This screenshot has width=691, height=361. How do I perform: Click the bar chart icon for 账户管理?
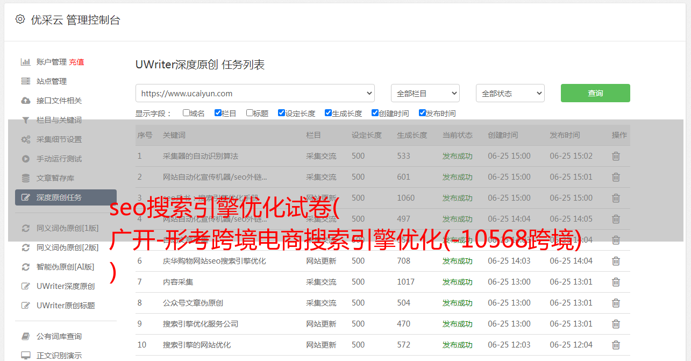tap(25, 62)
